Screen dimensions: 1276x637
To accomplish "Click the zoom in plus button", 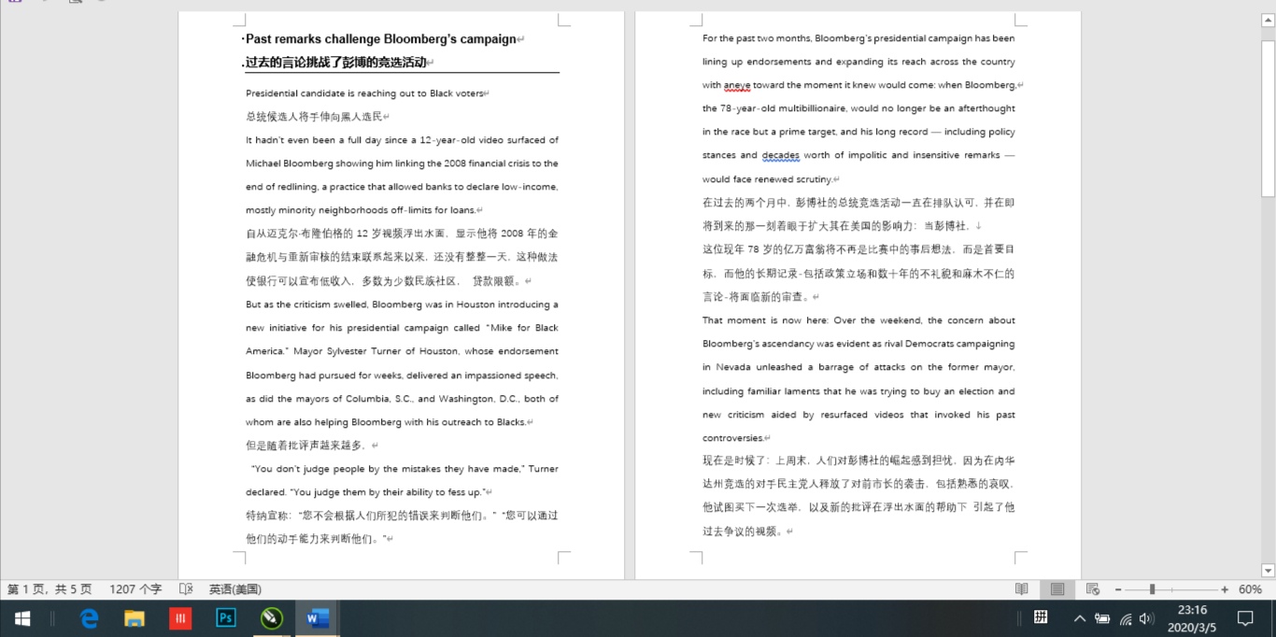I will [1225, 589].
